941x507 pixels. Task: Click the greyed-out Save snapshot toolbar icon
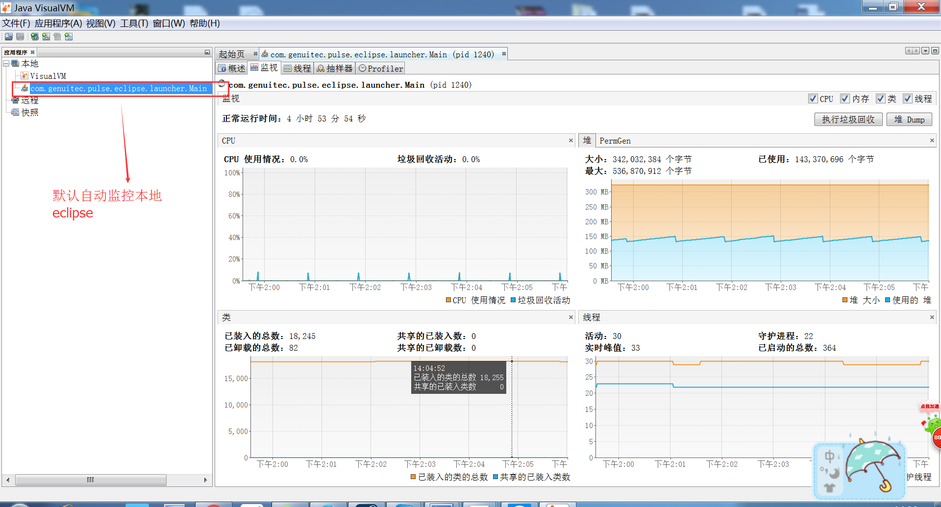[x=20, y=37]
